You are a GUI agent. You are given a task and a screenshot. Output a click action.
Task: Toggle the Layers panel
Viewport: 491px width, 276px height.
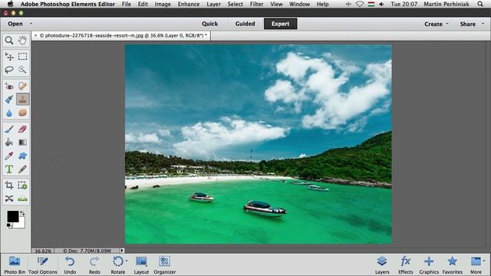(382, 264)
